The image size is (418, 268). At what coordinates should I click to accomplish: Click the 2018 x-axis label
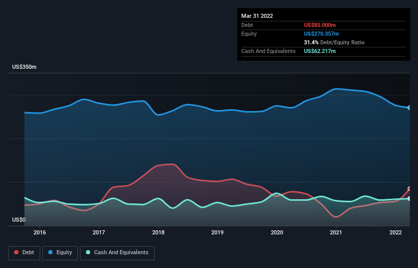point(158,232)
